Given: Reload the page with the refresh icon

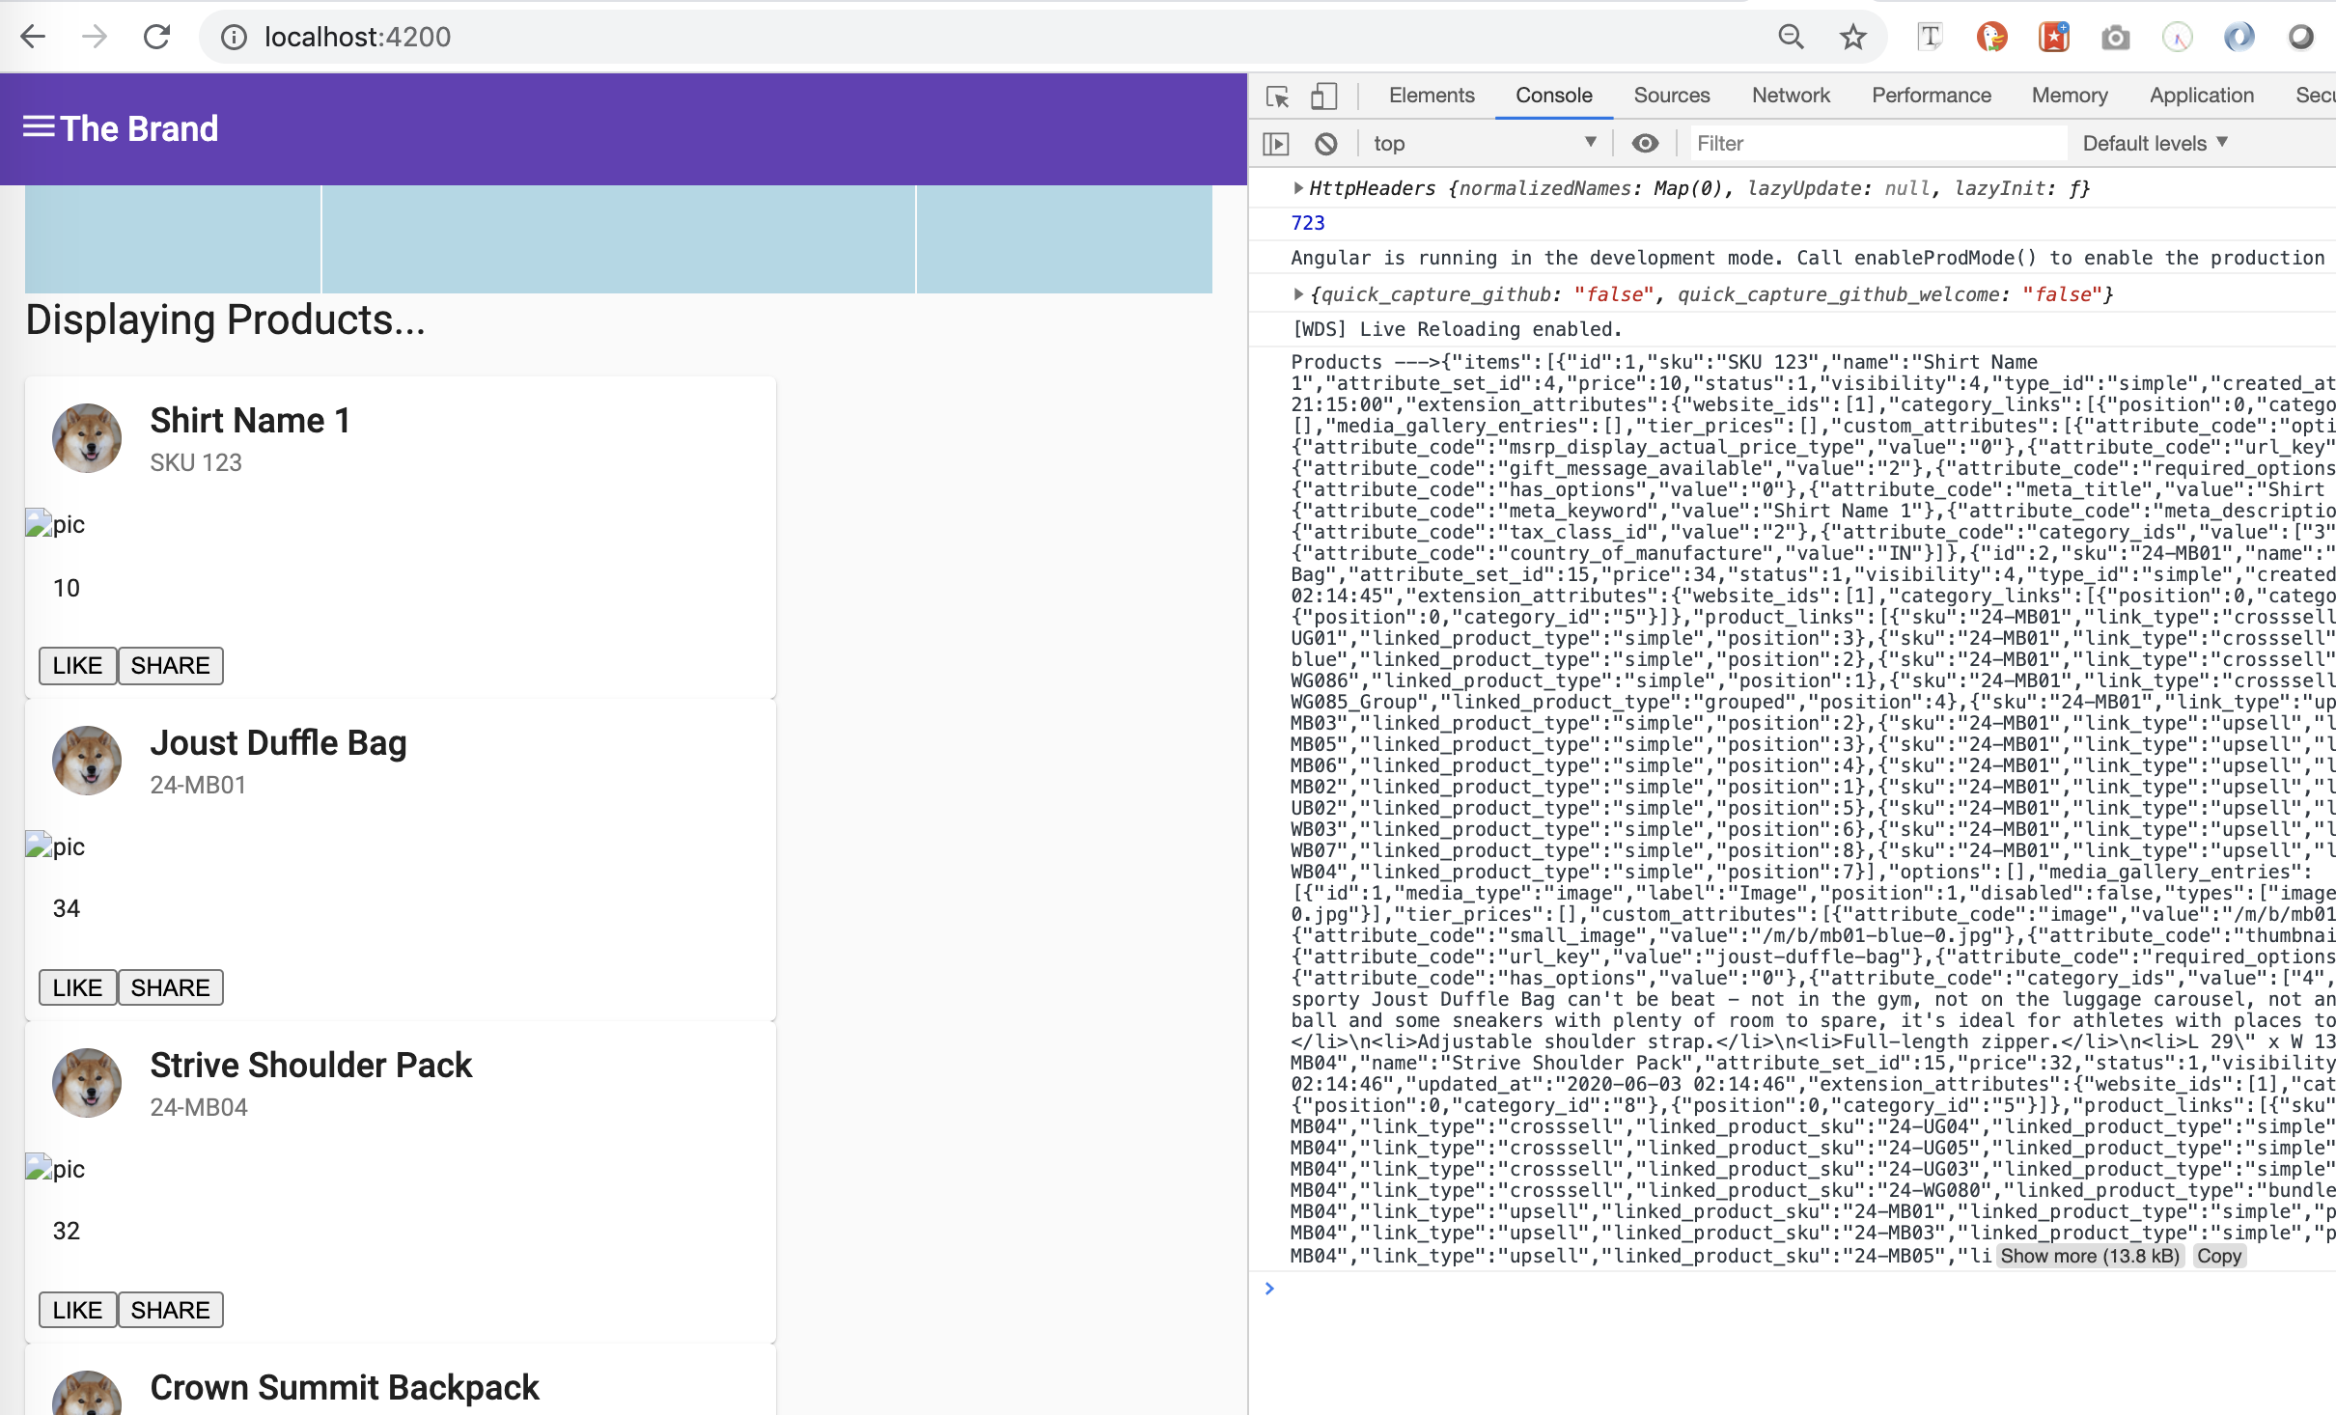Looking at the screenshot, I should point(156,38).
